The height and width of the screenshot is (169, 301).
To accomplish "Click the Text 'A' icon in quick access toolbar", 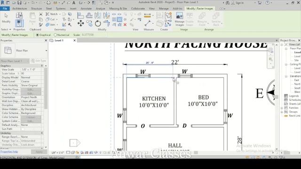I will pyautogui.click(x=74, y=3).
